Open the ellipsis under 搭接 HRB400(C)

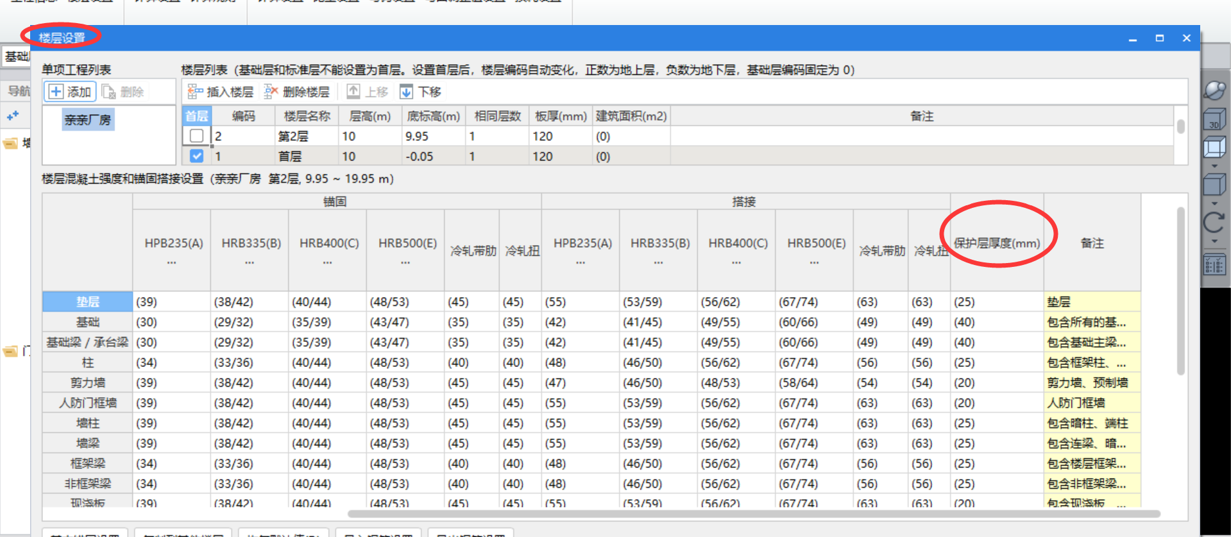click(x=736, y=262)
